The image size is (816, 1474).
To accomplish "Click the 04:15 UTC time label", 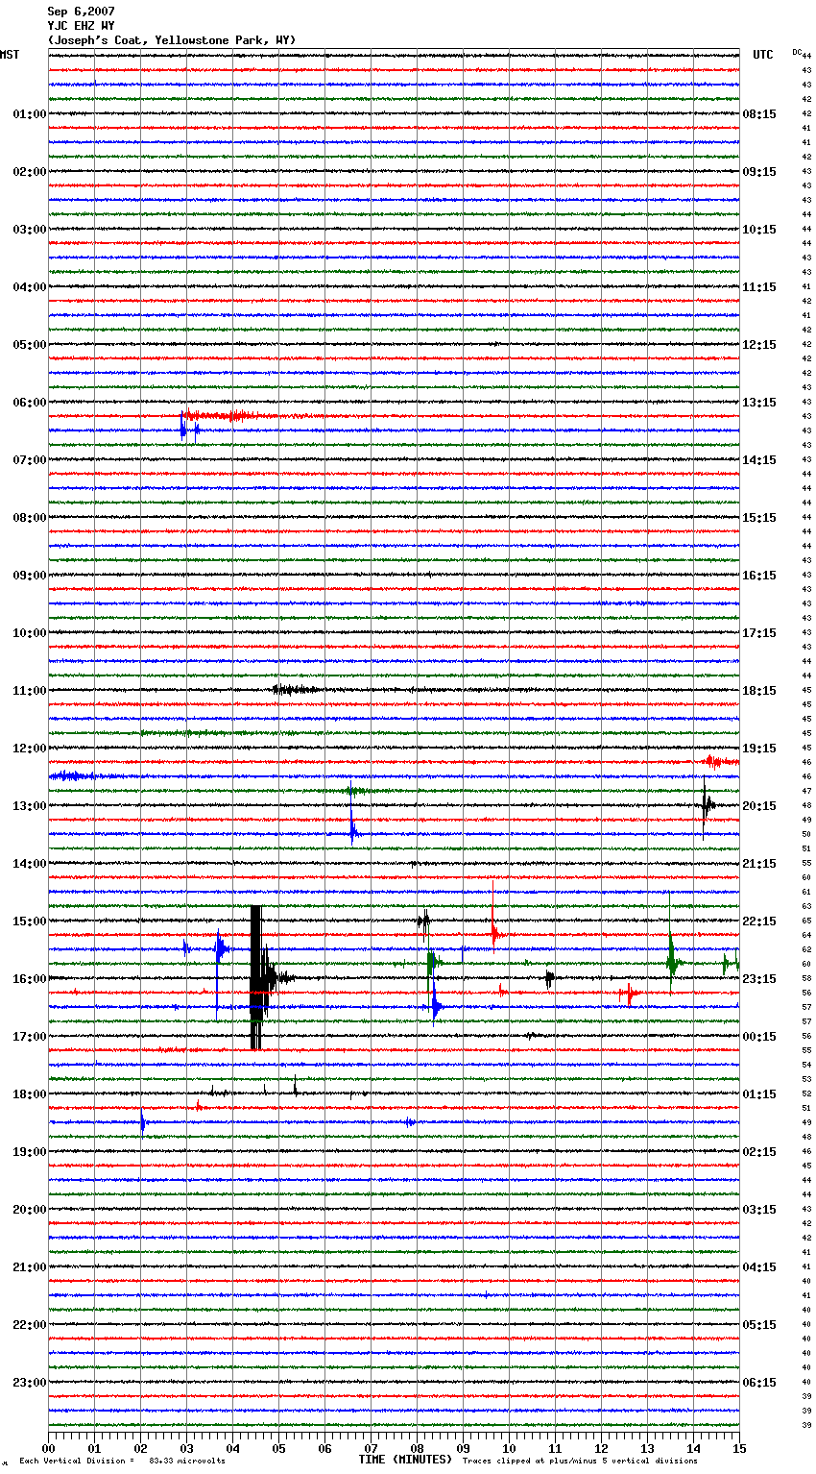I will [x=759, y=1267].
